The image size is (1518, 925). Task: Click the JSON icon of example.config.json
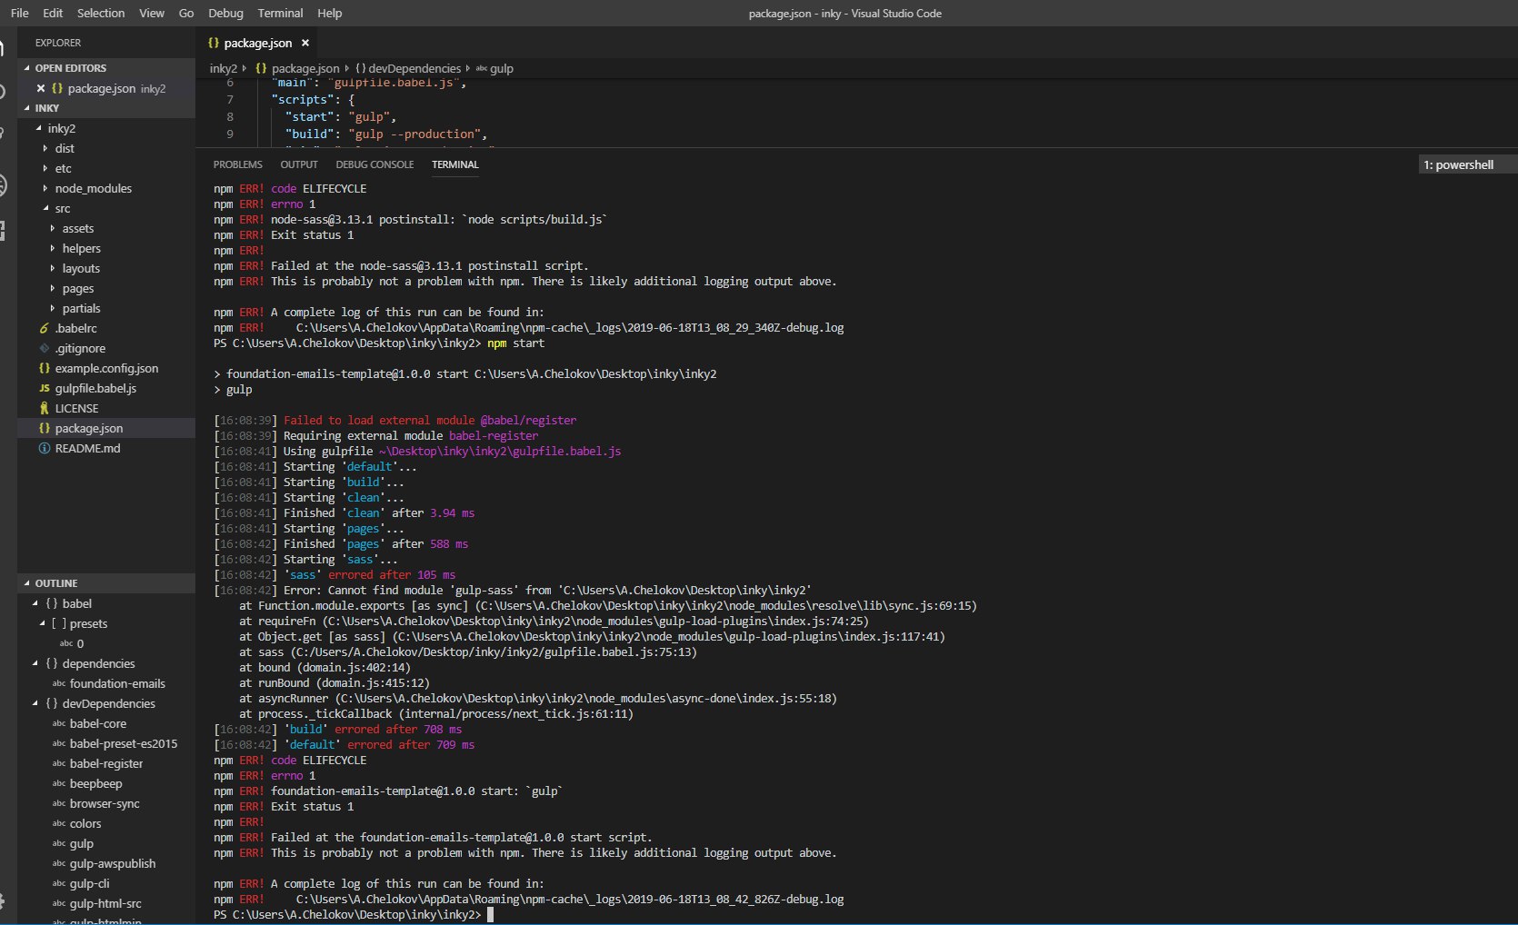pyautogui.click(x=45, y=368)
